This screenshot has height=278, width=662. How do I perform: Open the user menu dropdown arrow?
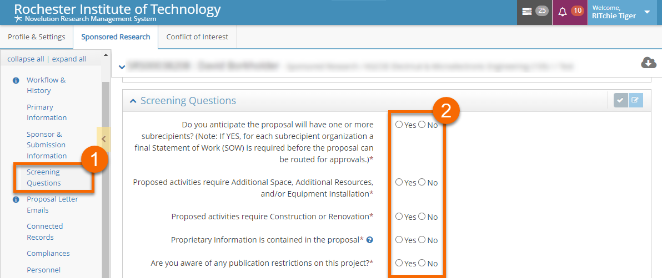click(x=647, y=12)
